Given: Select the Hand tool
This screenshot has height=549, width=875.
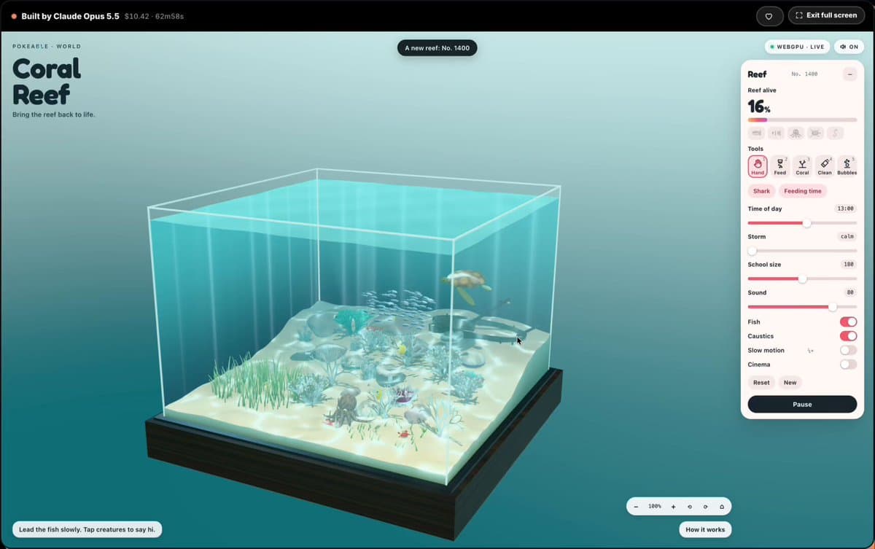Looking at the screenshot, I should (x=758, y=166).
